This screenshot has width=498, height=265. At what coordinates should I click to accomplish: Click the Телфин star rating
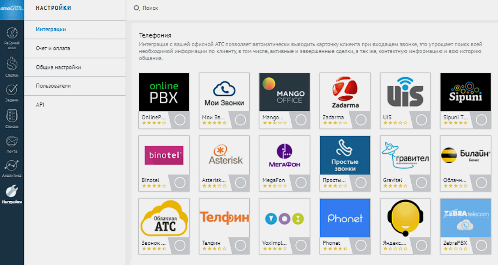[214, 249]
